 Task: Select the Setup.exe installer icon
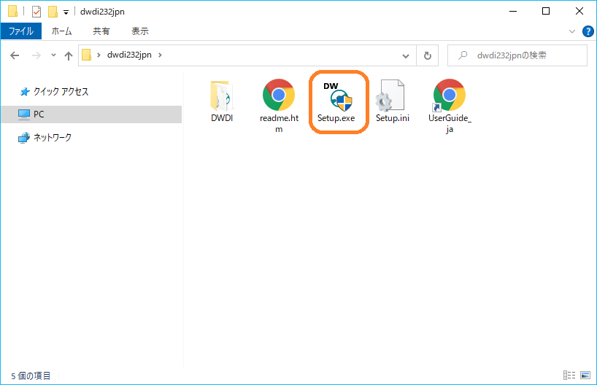[336, 102]
